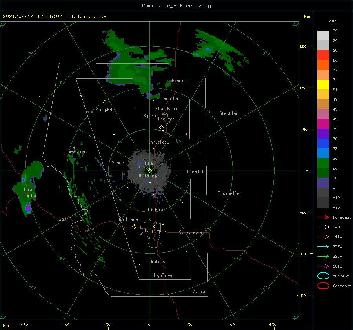Click the Airdrie city label
The height and width of the screenshot is (330, 353).
pos(155,210)
